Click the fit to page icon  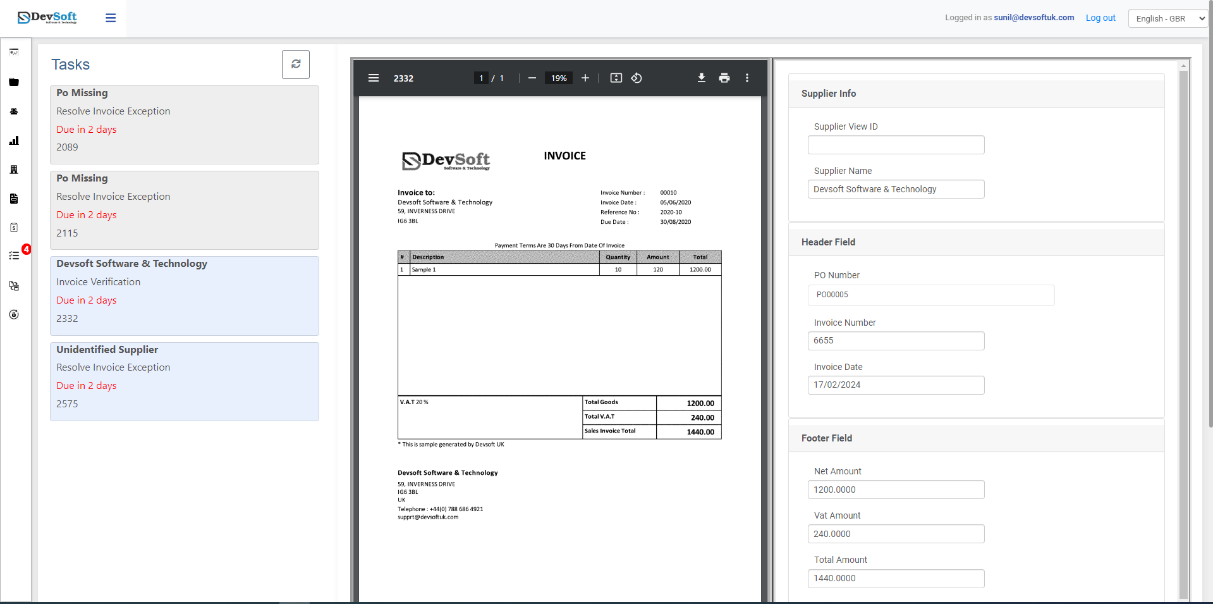[x=616, y=78]
